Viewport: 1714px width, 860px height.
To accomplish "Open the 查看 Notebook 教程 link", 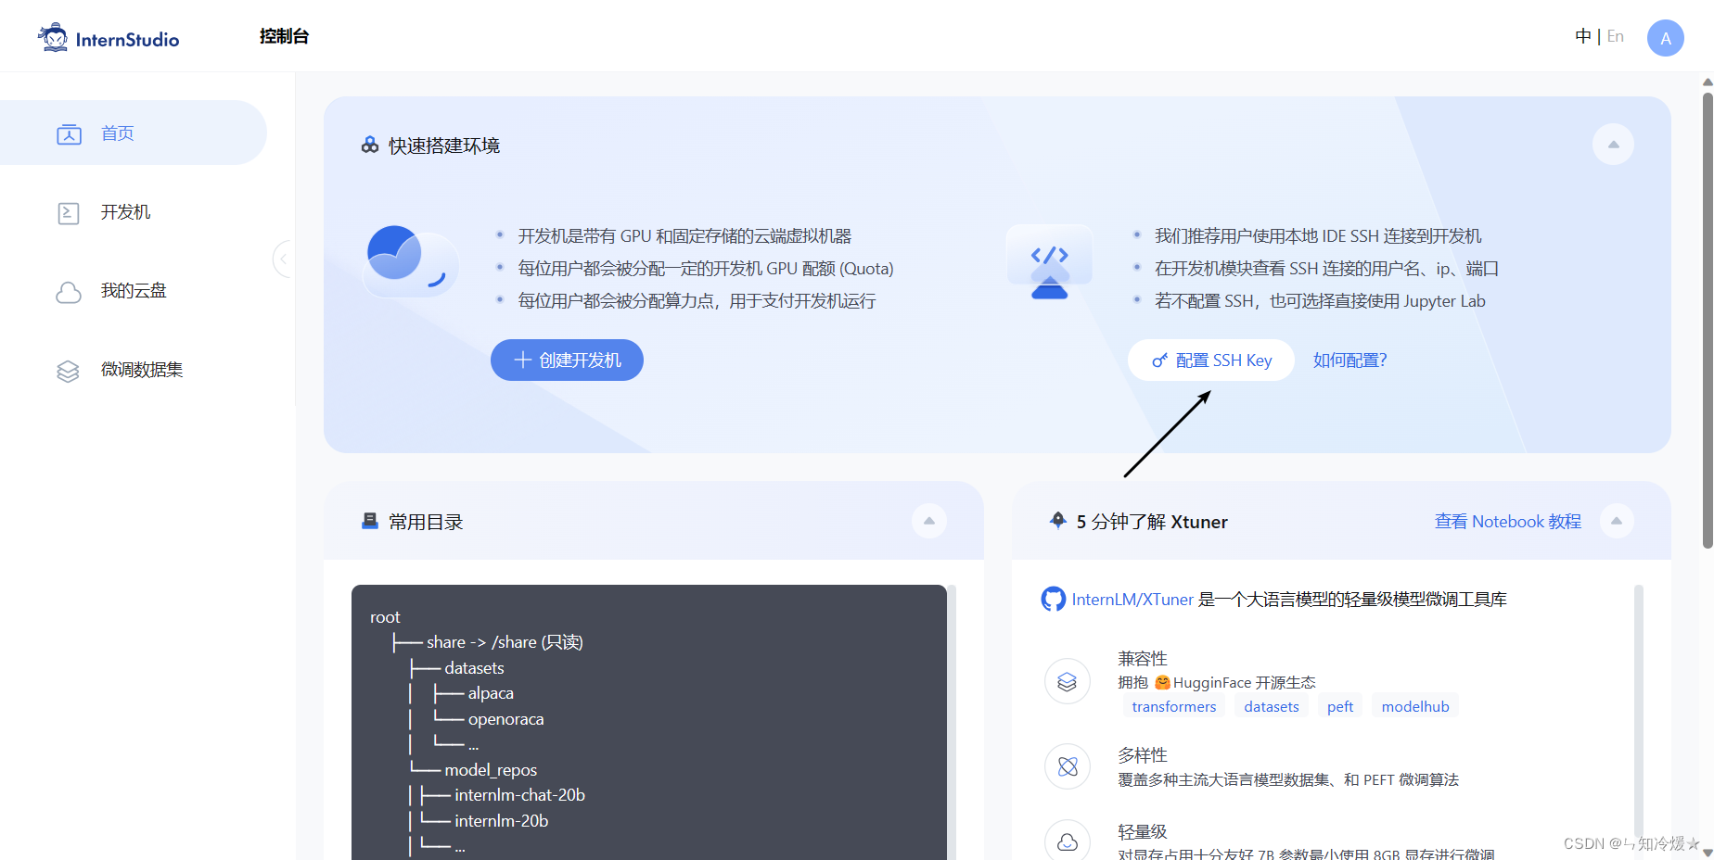I will 1507,521.
